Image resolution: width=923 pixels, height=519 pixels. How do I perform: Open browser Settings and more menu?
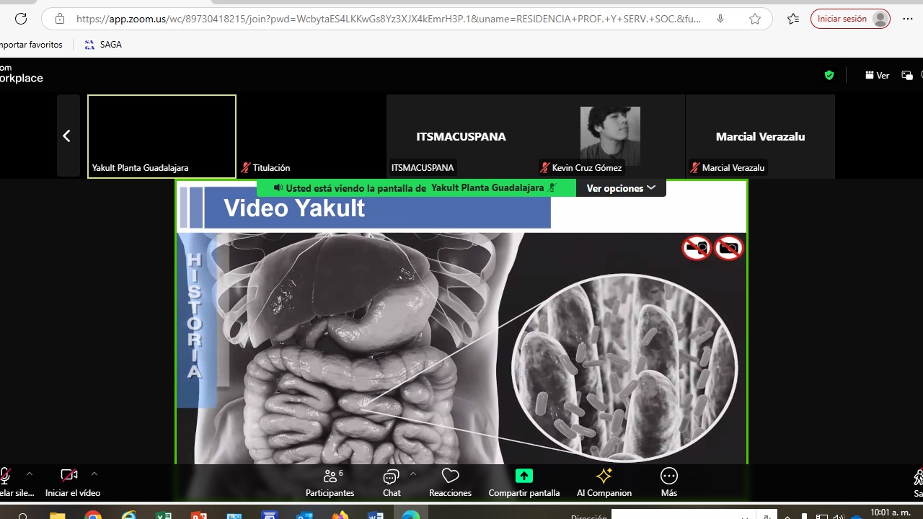click(908, 19)
